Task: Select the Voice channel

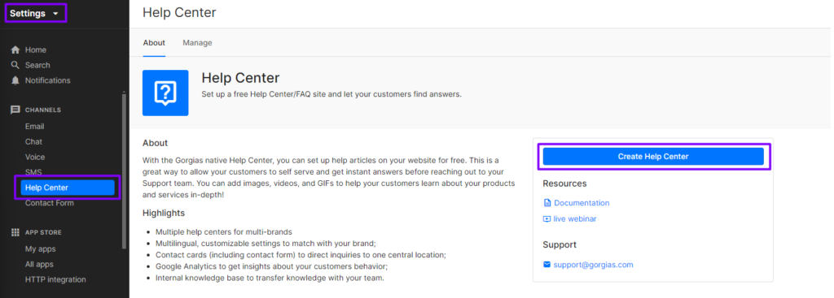Action: coord(35,158)
